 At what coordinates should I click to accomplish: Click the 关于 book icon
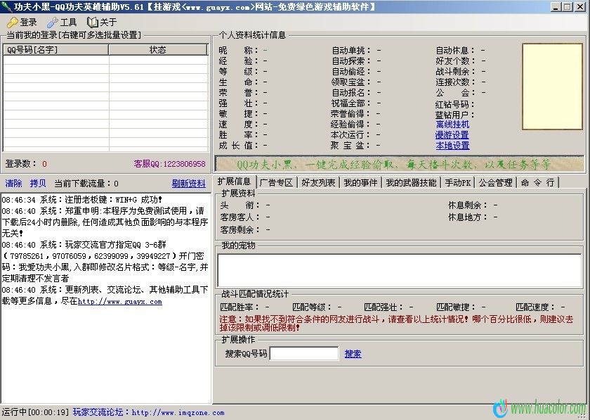coord(92,23)
